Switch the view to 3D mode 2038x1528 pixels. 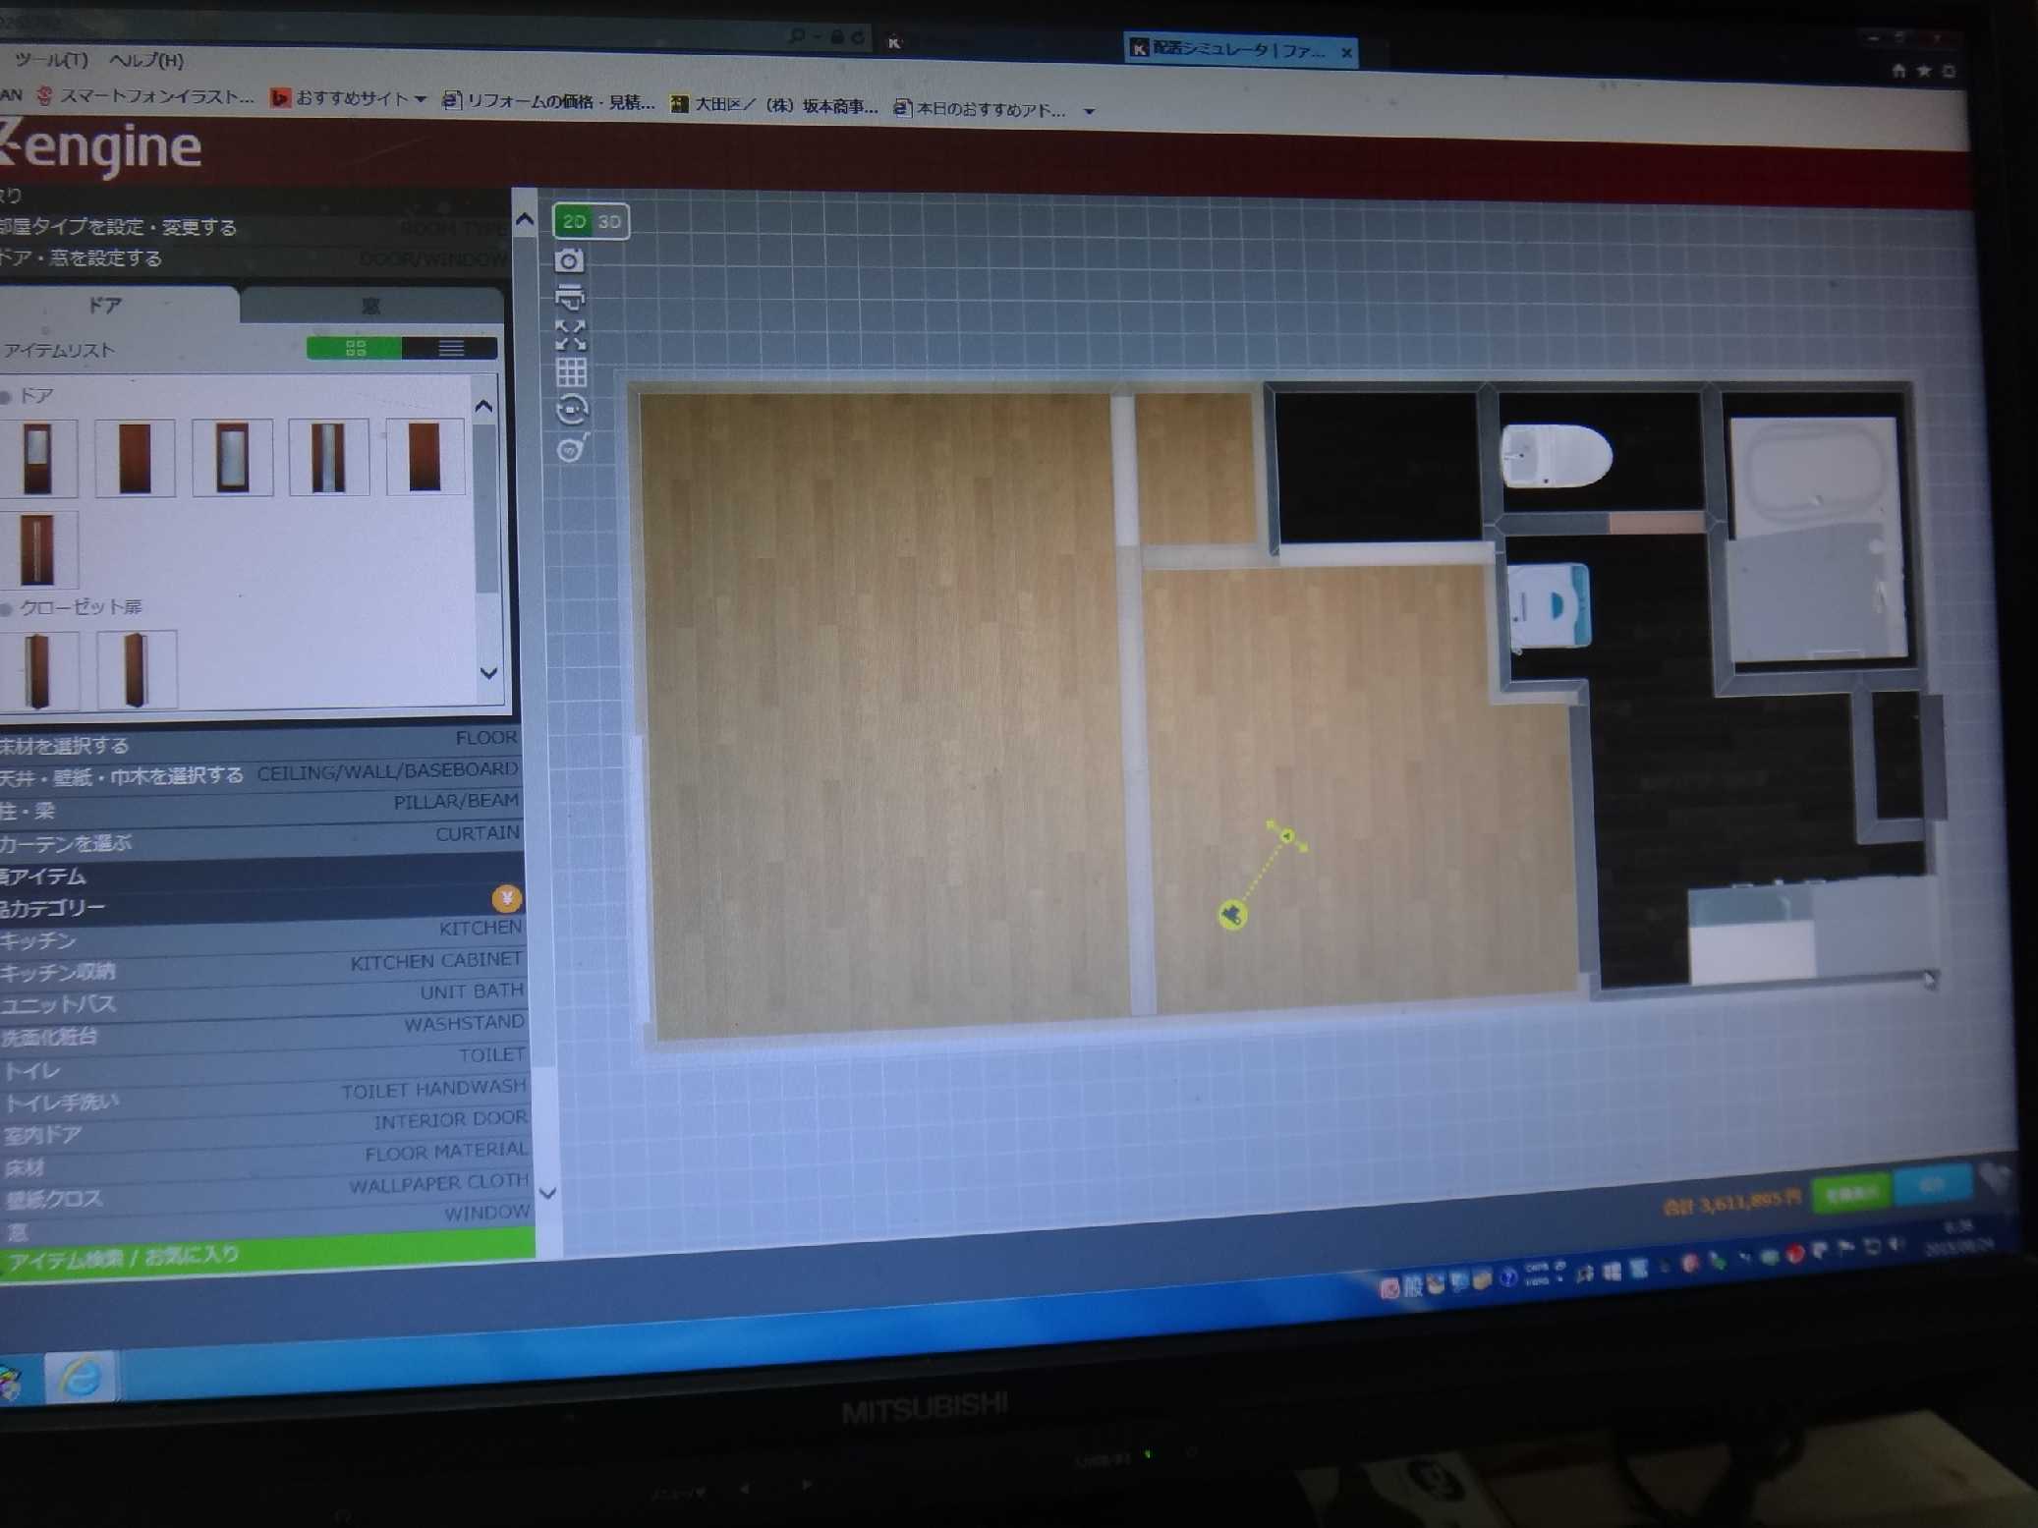click(x=609, y=222)
